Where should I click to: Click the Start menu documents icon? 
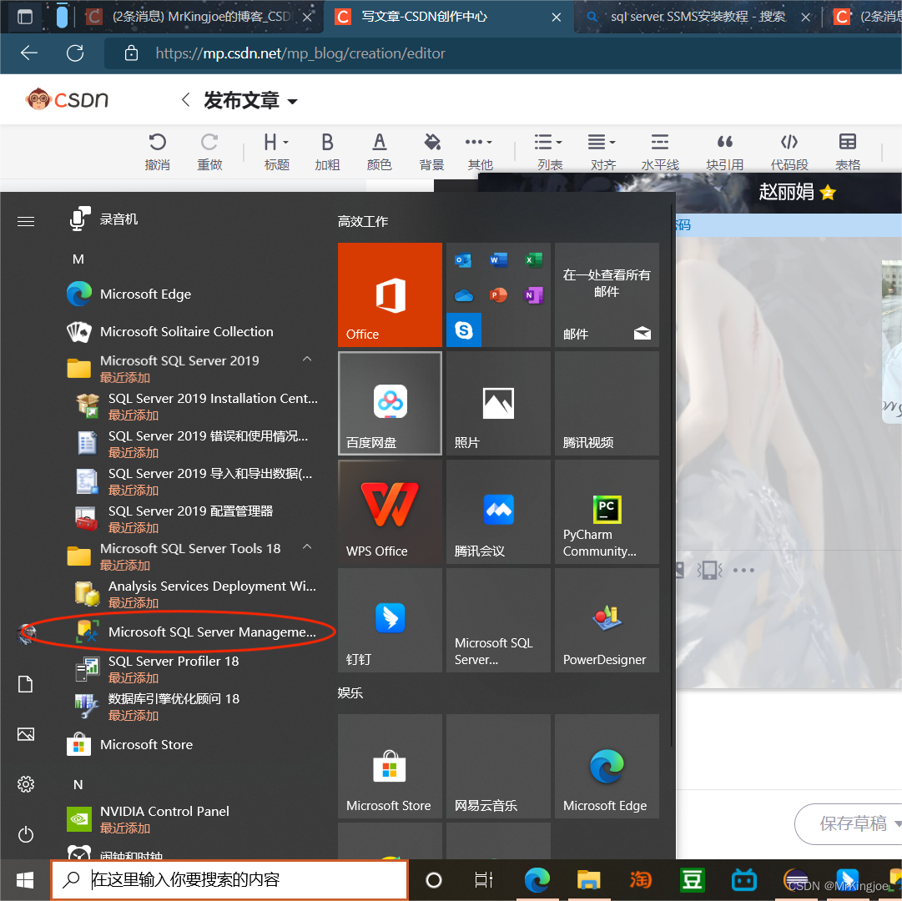[x=25, y=684]
